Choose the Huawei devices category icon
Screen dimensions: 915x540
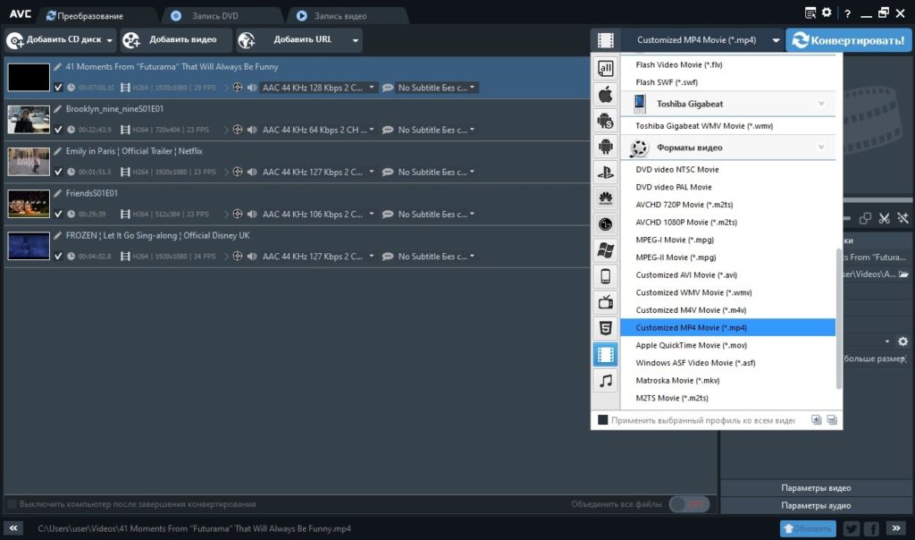(605, 198)
